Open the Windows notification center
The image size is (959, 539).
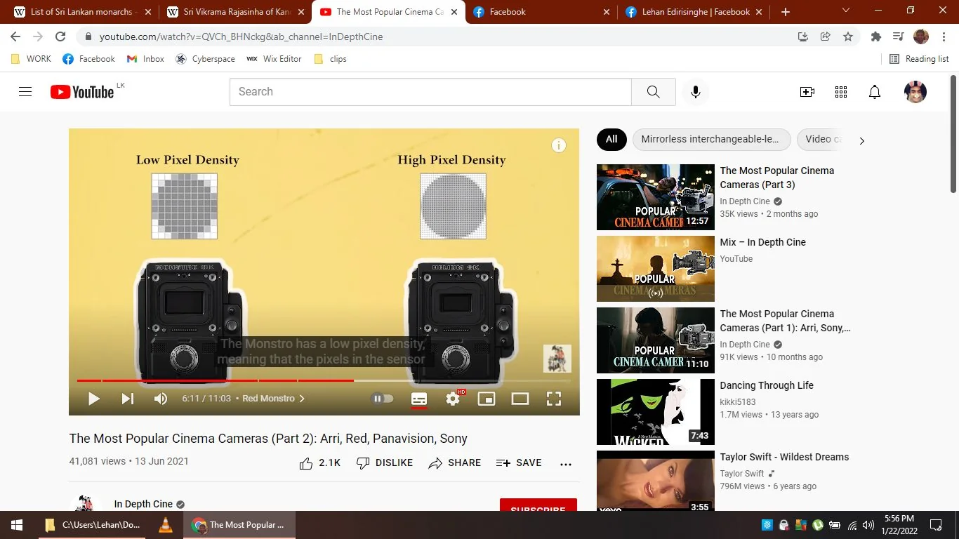pos(936,525)
